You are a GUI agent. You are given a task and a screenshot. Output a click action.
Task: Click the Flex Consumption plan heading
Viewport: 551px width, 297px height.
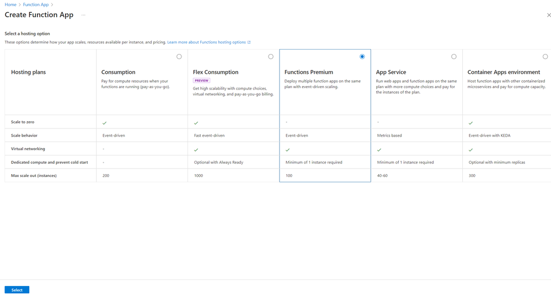[216, 72]
